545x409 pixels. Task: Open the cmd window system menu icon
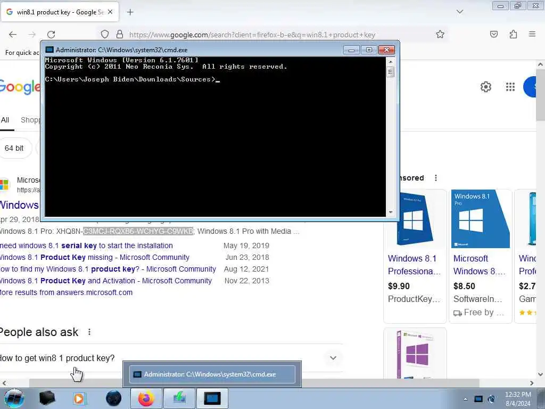tap(49, 50)
